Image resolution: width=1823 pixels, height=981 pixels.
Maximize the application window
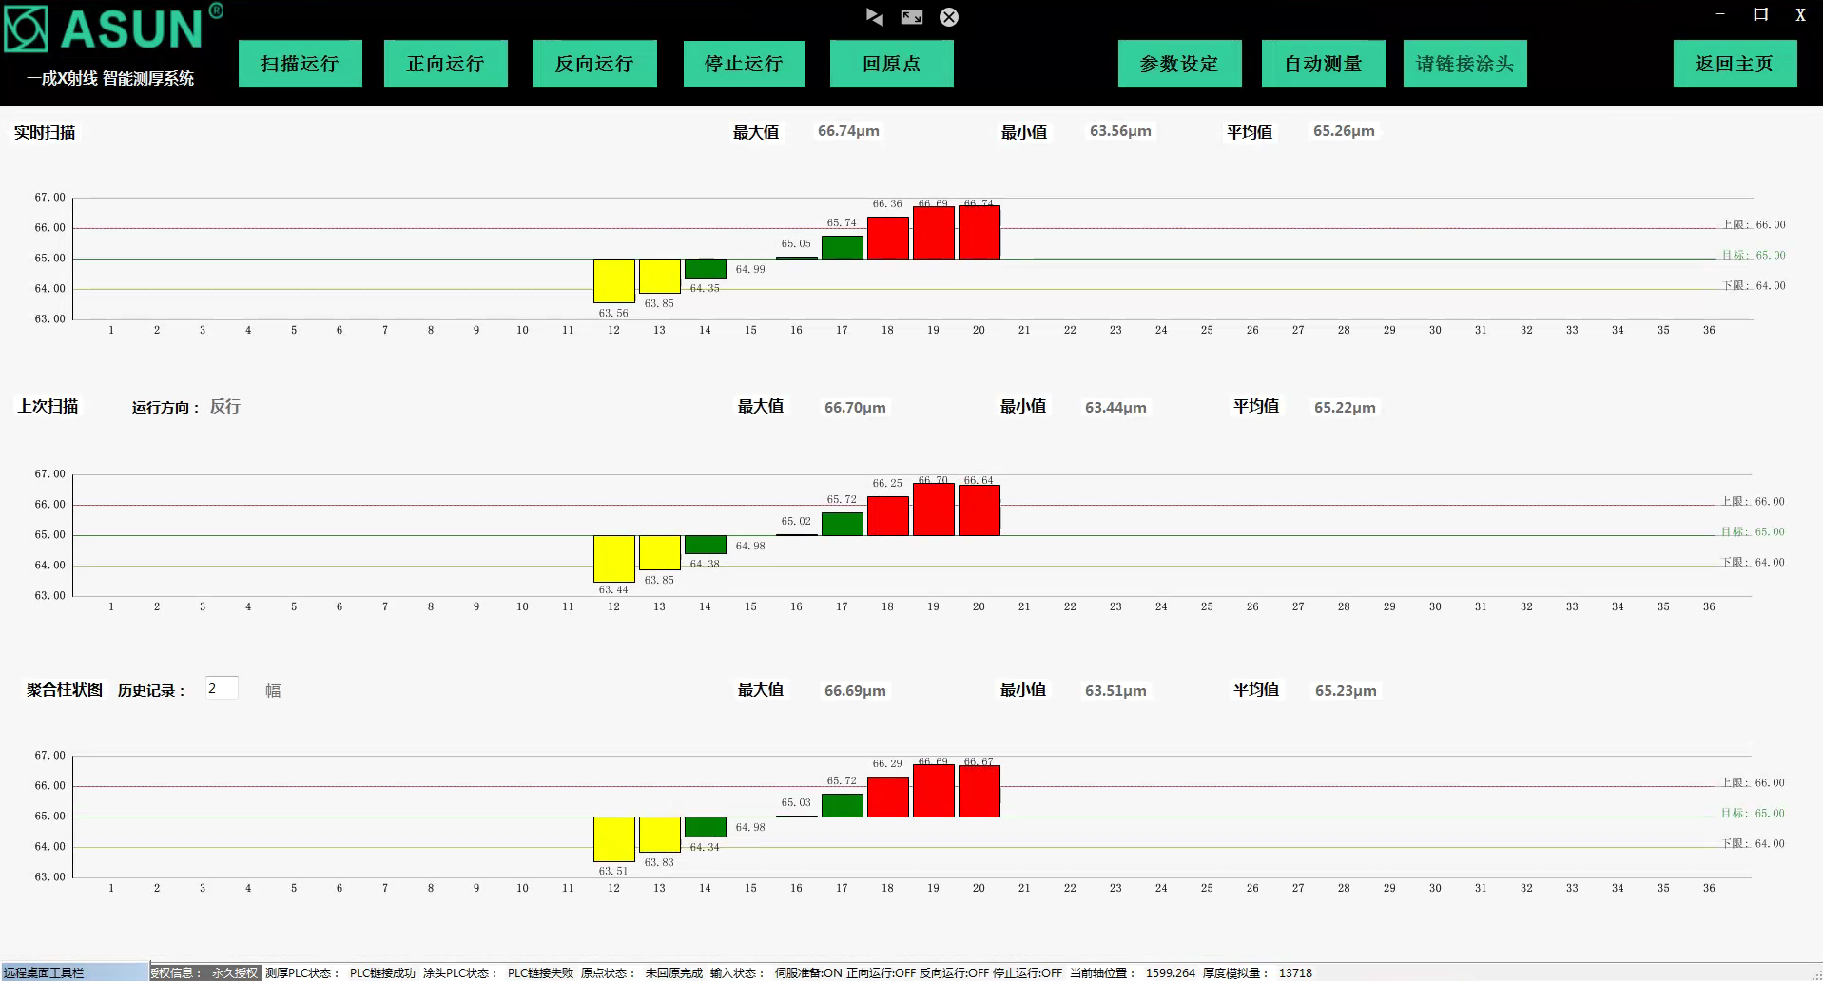click(x=1760, y=14)
